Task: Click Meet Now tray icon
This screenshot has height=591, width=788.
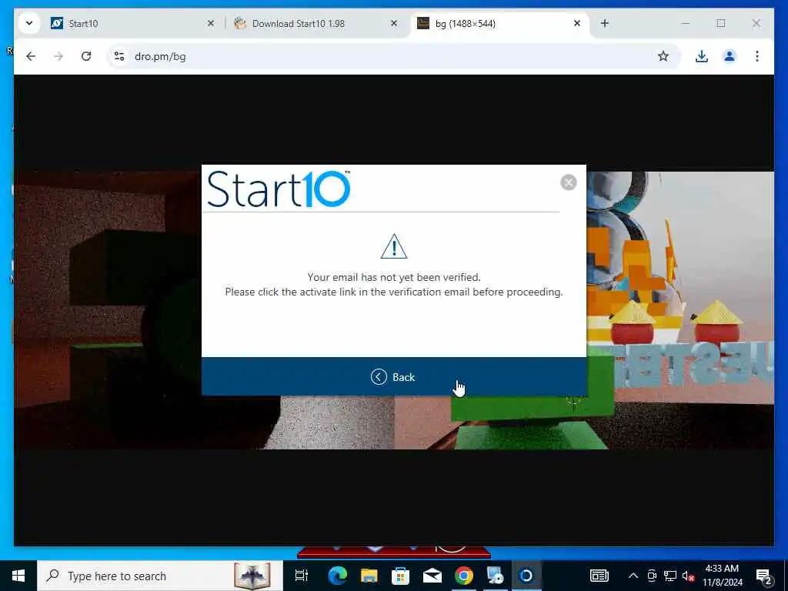Action: pos(652,576)
